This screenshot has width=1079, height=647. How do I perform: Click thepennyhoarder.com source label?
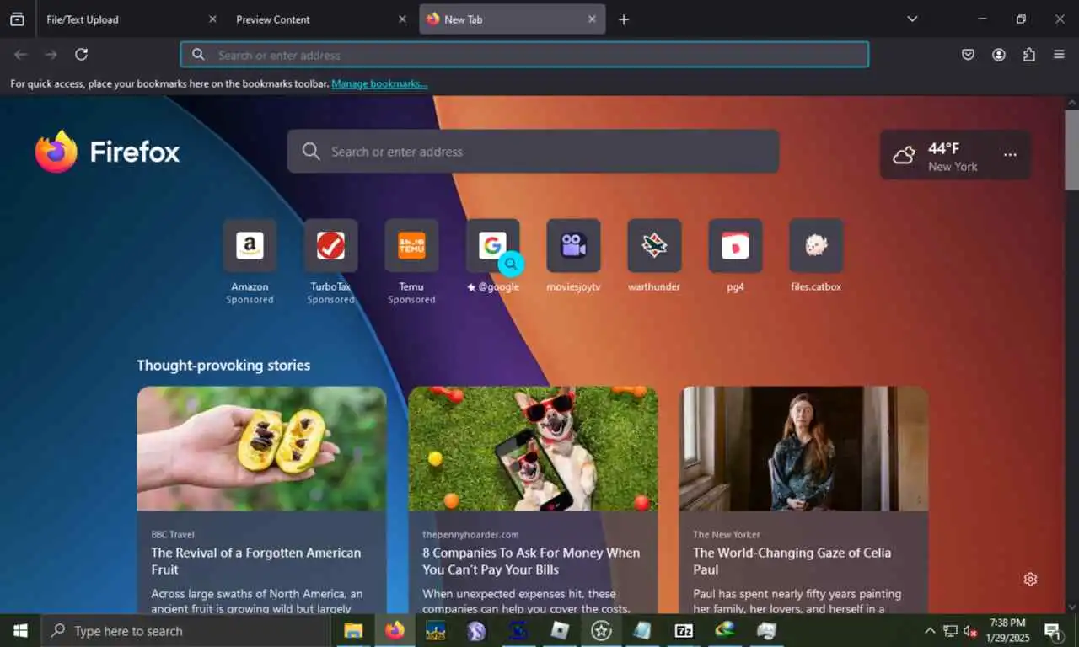[x=470, y=534]
